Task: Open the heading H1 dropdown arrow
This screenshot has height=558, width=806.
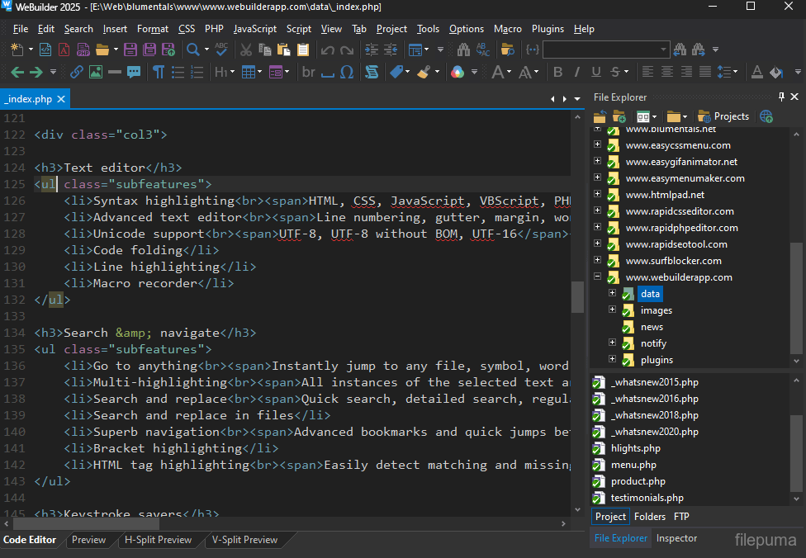Action: 232,73
